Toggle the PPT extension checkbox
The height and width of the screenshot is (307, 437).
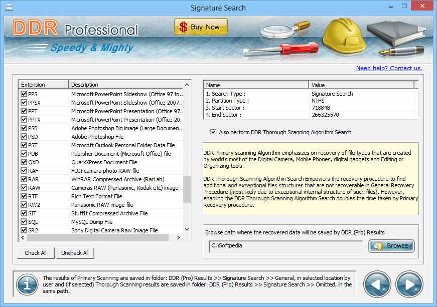pyautogui.click(x=24, y=111)
